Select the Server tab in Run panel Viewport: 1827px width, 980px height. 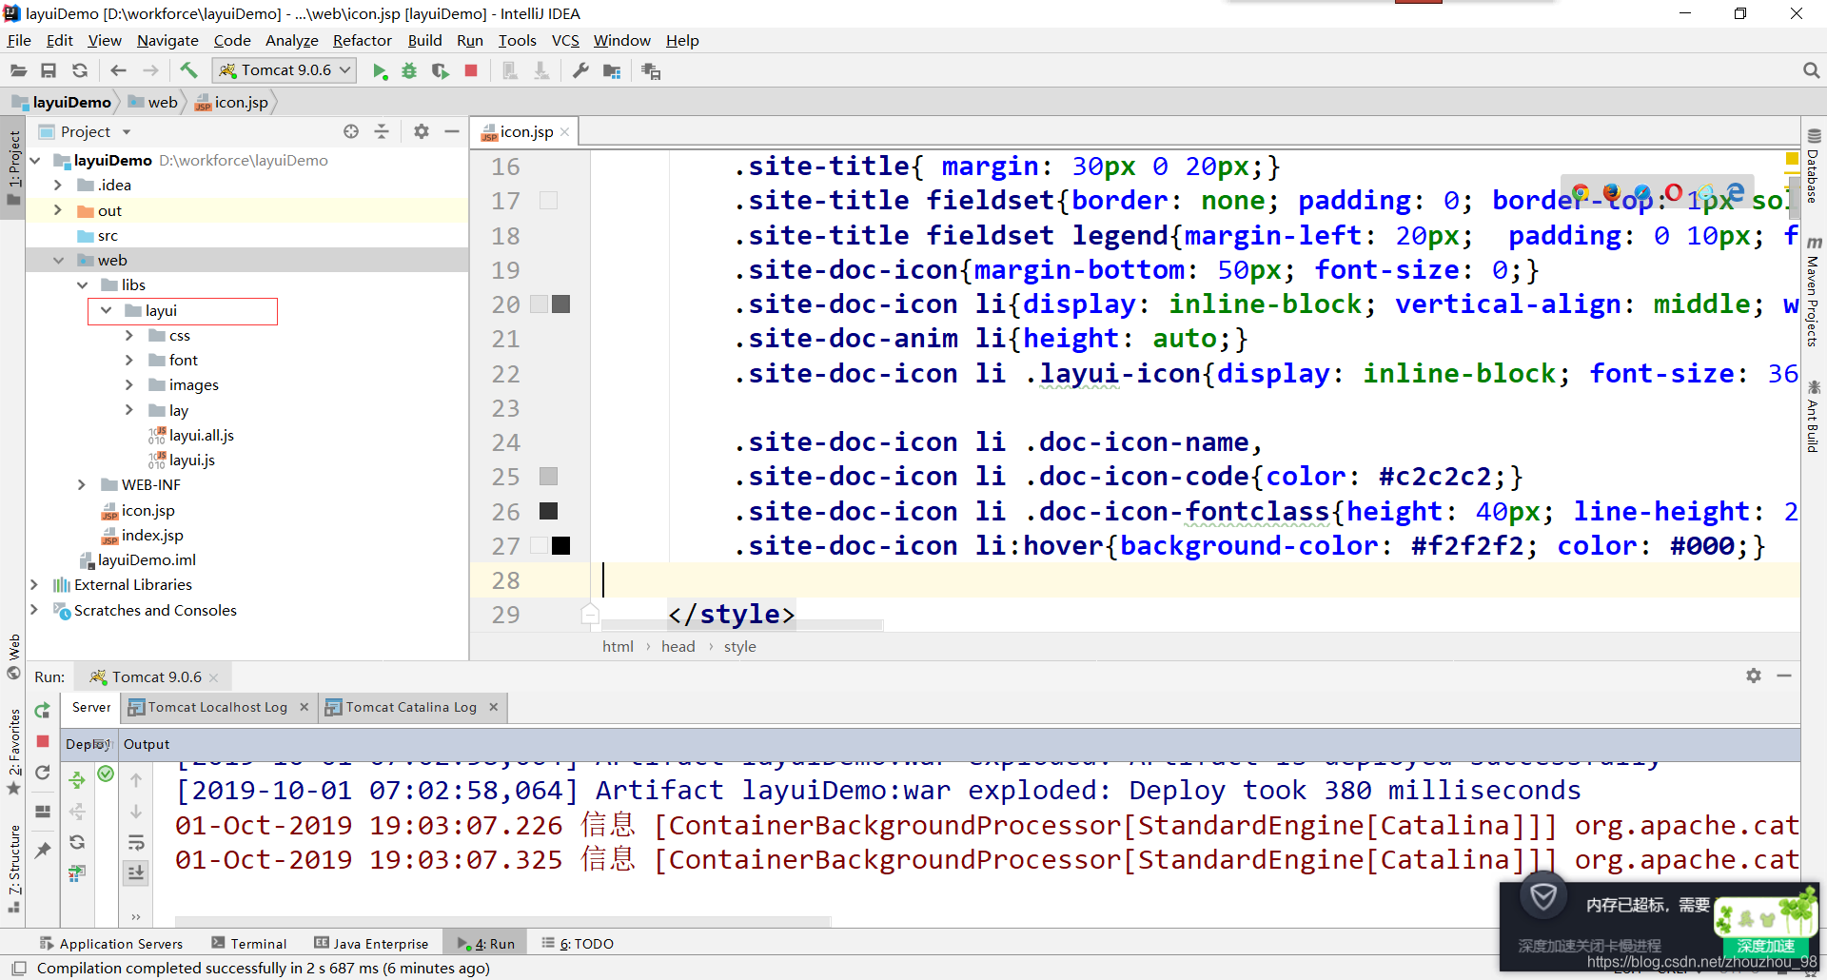coord(91,707)
